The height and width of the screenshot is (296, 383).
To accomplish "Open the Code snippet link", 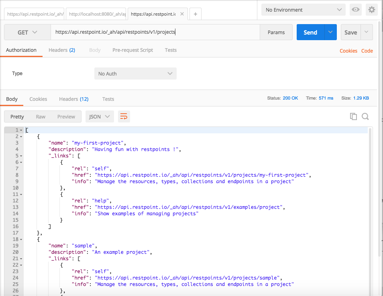I will pos(367,51).
